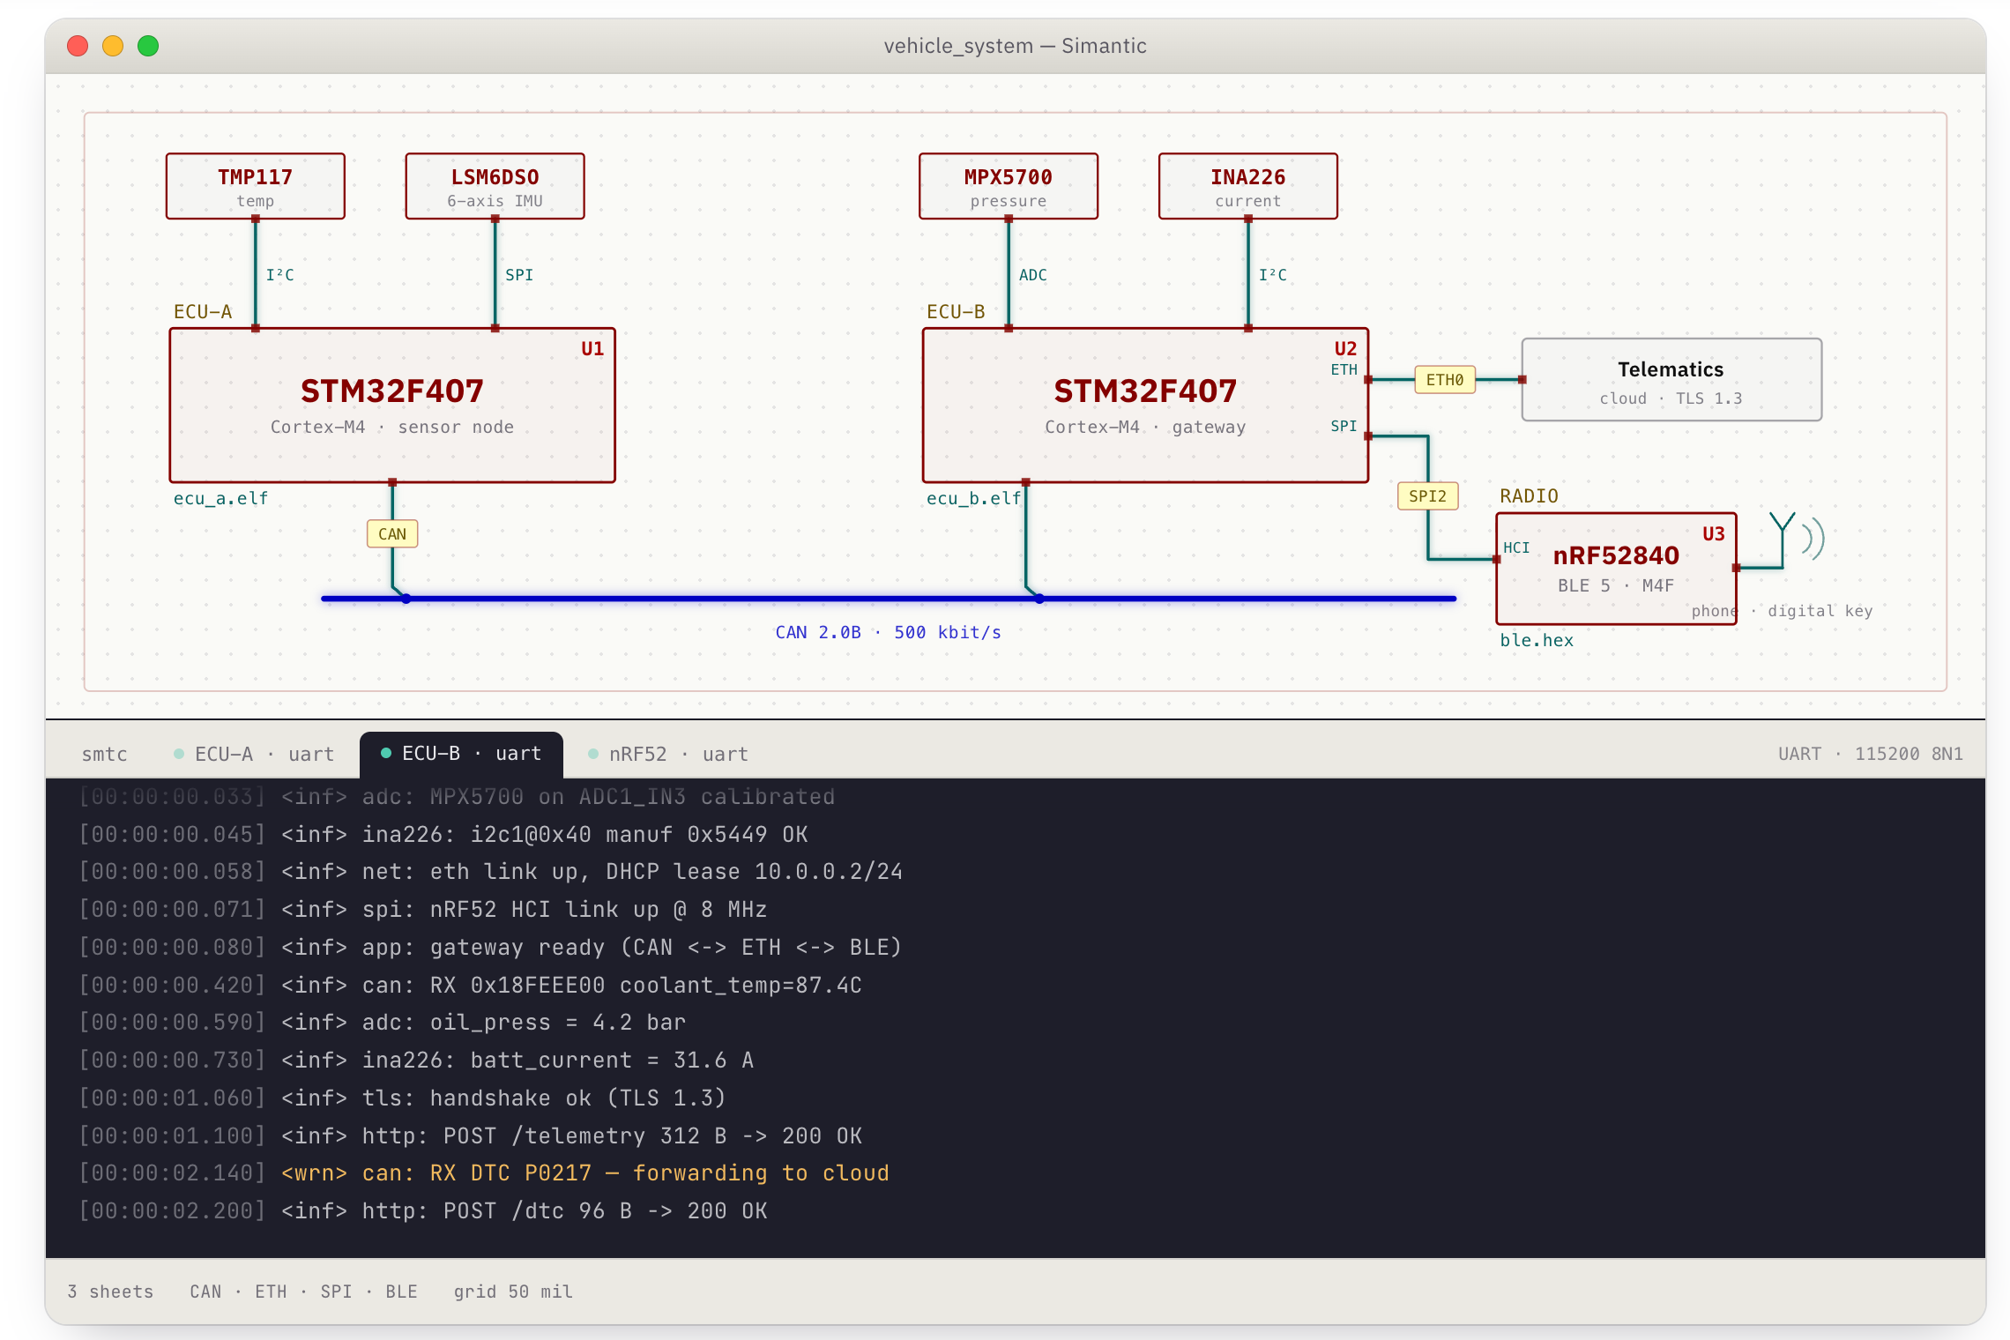Screen dimensions: 2010x1340
Task: Click the 'vehicle_system — Simantic' window title
Action: (x=1016, y=46)
